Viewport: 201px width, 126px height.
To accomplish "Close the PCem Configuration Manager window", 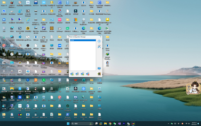I will click(x=101, y=37).
